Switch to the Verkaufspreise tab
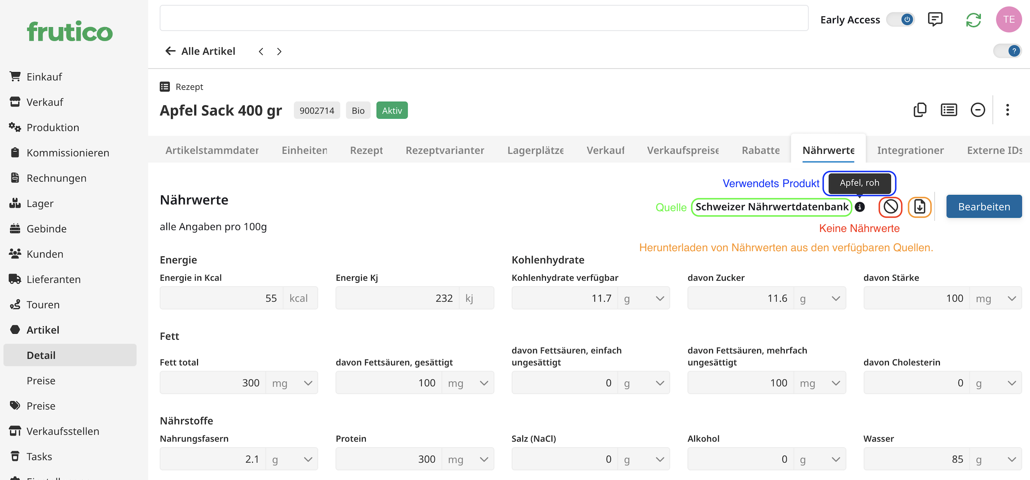1030x480 pixels. click(x=683, y=150)
